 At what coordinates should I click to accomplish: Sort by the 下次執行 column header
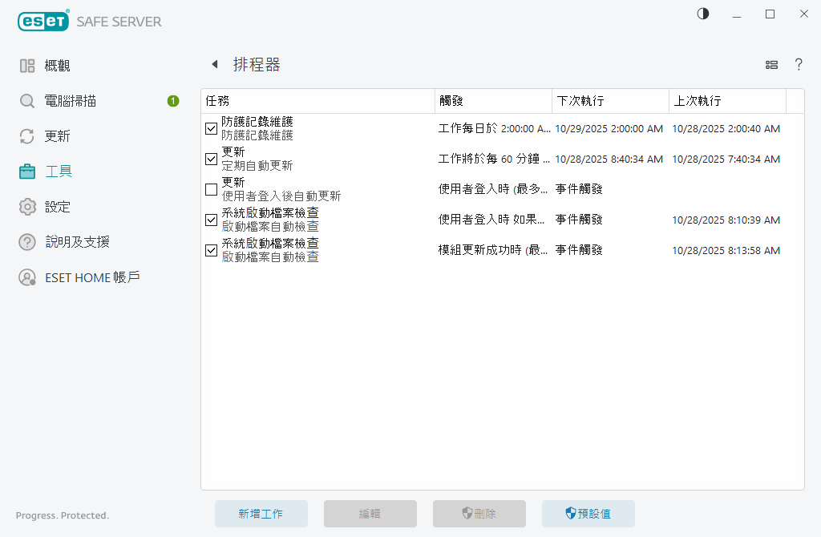point(610,101)
